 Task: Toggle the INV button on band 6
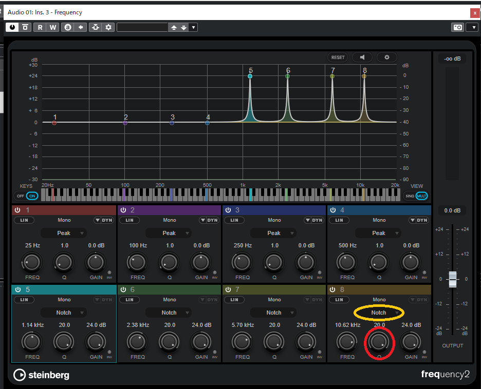(x=215, y=352)
